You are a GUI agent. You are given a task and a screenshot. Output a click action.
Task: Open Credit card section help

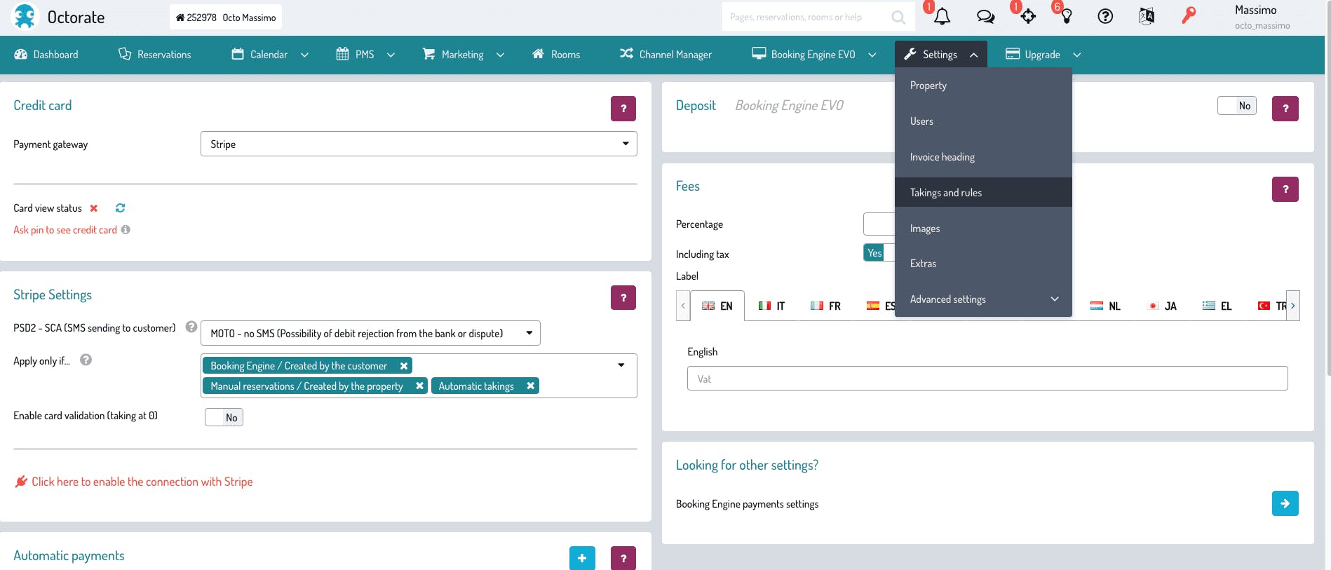(x=623, y=109)
